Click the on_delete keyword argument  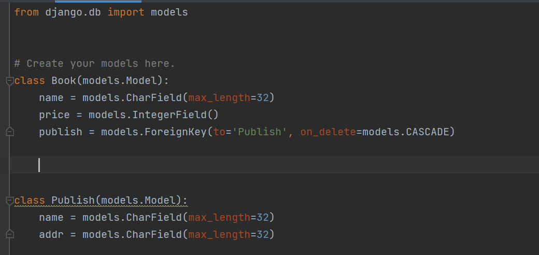(328, 132)
